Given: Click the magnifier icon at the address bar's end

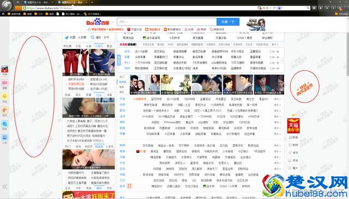Looking at the screenshot, I should click(x=308, y=8).
